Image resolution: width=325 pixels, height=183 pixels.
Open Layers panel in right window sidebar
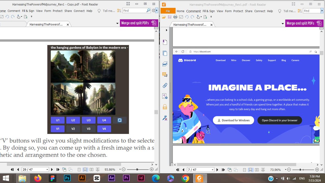165,64
